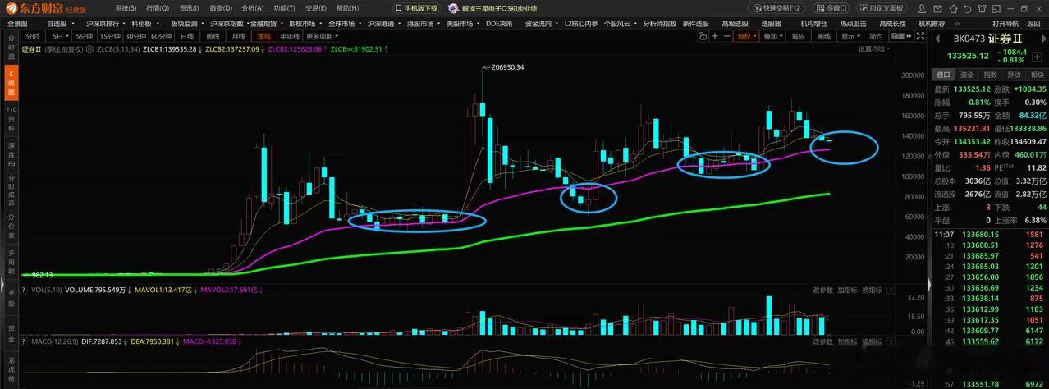
Task: Add 证券Ⅱ to watchlist with plus icon
Action: point(1037,57)
